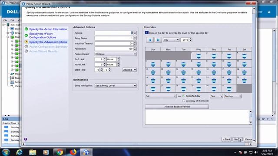Click the Retries spinner arrows
Image resolution: width=278 pixels, height=156 pixels.
click(x=135, y=33)
